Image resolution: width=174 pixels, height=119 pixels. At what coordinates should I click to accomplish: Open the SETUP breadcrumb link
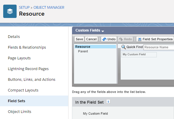[24, 8]
